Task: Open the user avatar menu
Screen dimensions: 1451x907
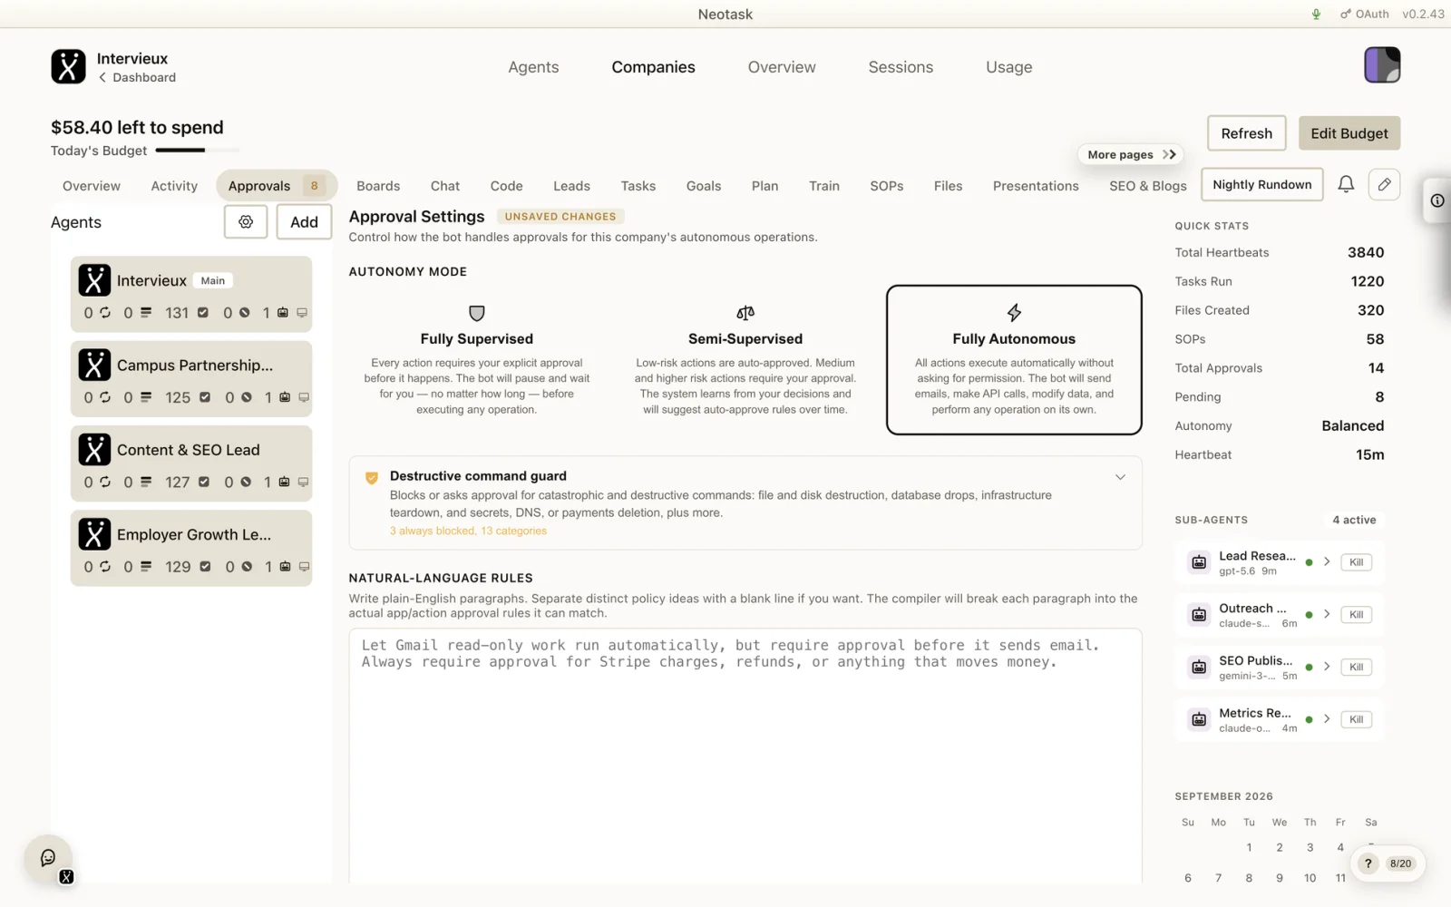Action: click(x=1382, y=65)
